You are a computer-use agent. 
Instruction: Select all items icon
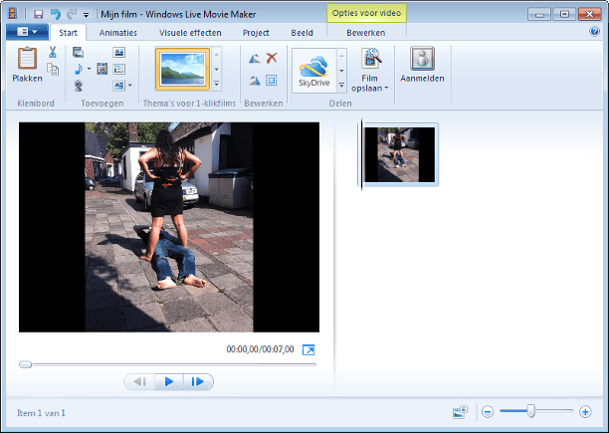[x=272, y=81]
